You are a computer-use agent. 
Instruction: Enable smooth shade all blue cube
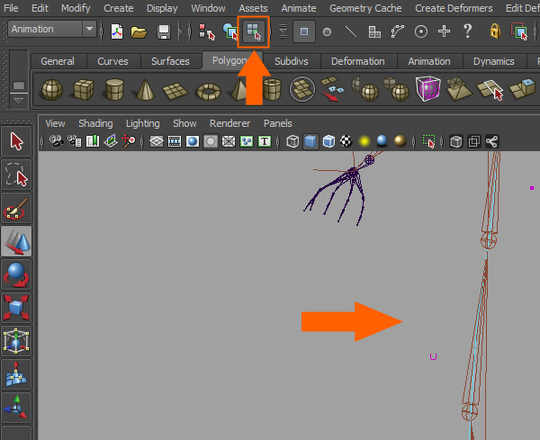(310, 141)
